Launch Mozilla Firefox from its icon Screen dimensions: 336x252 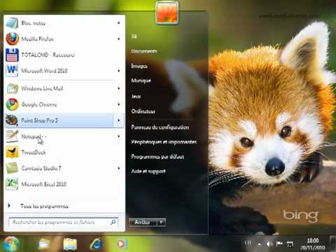pos(12,38)
